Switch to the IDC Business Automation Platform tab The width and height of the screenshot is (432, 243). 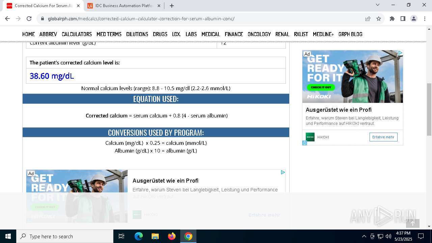pos(124,5)
